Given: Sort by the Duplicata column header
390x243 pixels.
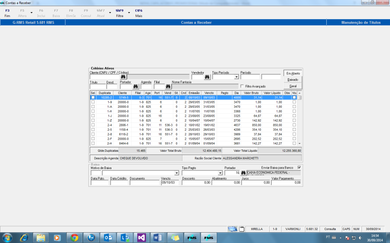Looking at the screenshot, I should tap(105, 93).
